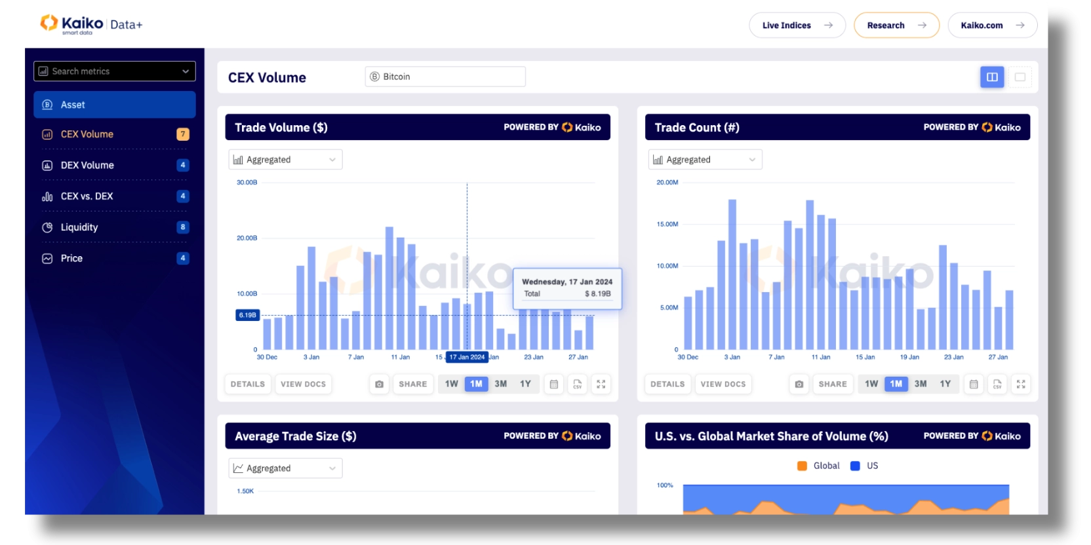Expand the Search metrics dropdown

tap(115, 71)
